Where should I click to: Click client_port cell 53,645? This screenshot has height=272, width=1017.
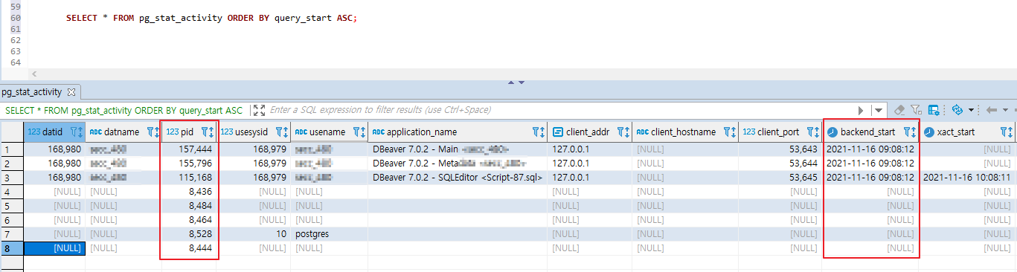pyautogui.click(x=780, y=178)
